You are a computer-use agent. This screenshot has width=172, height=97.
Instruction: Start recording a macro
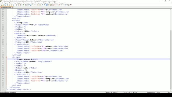(60, 5)
